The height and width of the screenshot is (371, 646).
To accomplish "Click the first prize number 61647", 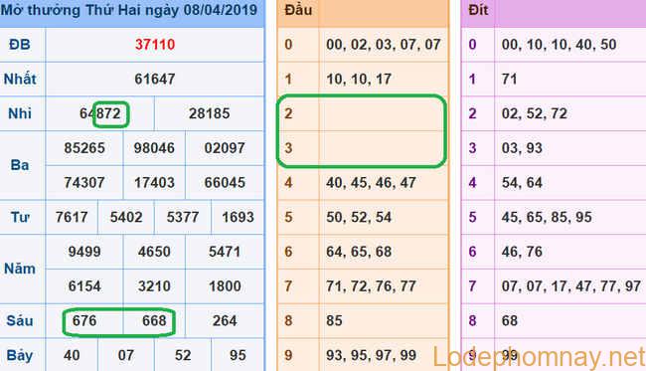I will tap(155, 79).
